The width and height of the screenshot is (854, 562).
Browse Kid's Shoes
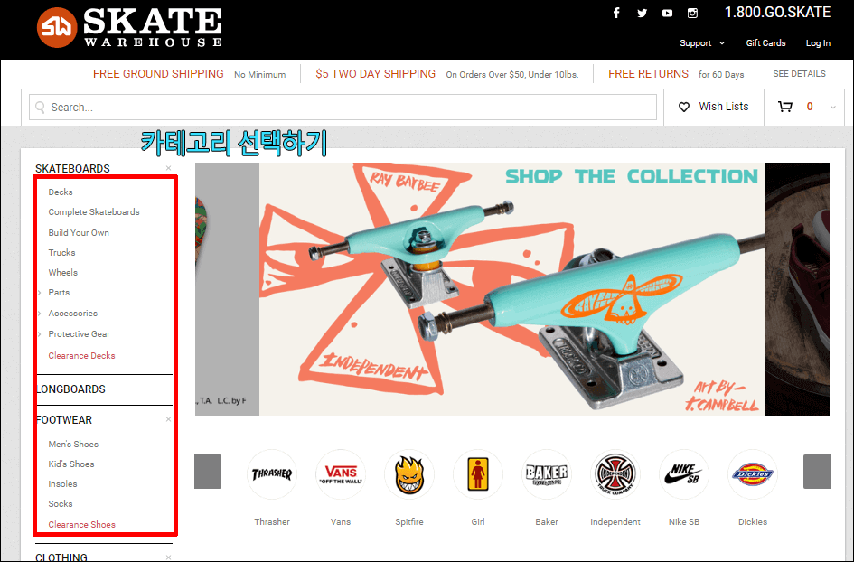(x=70, y=464)
